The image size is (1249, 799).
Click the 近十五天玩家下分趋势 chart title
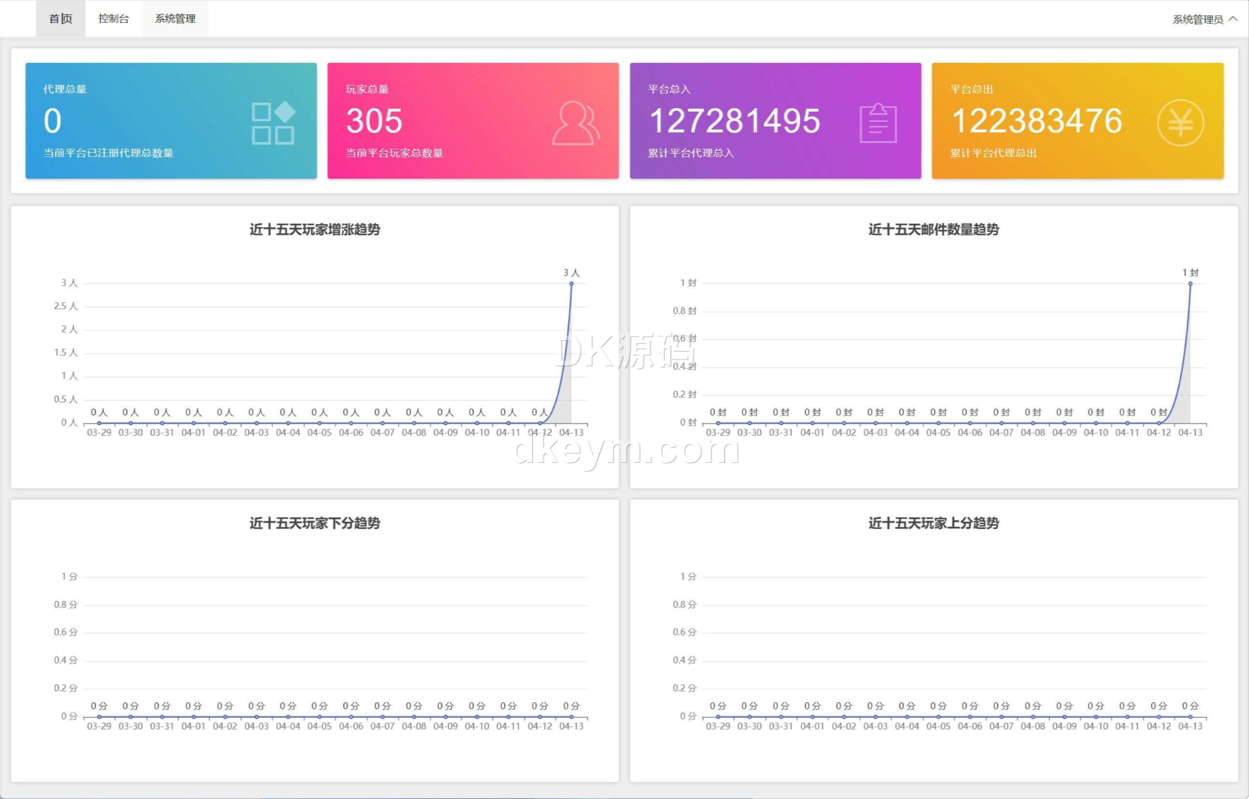[x=315, y=523]
